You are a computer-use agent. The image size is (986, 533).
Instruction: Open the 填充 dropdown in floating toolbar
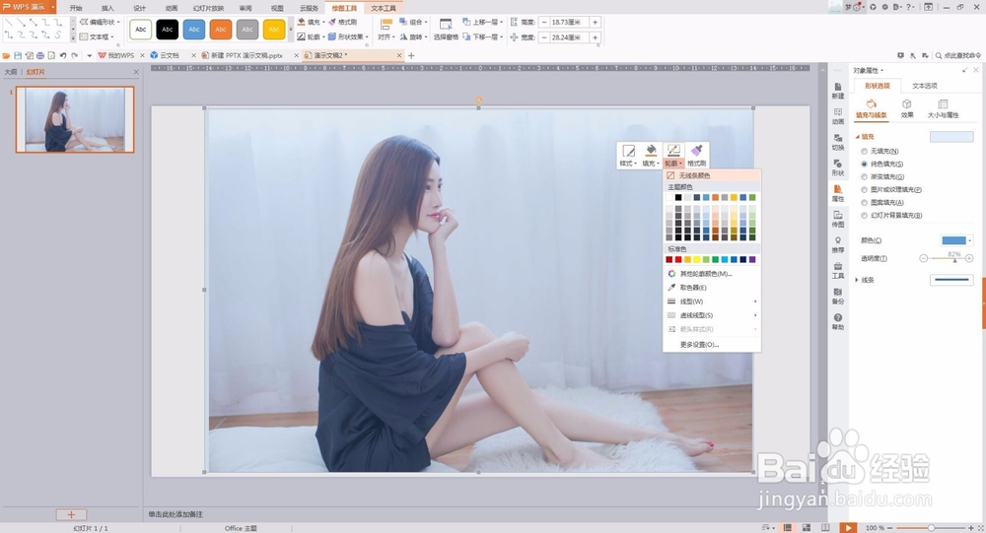tap(651, 155)
